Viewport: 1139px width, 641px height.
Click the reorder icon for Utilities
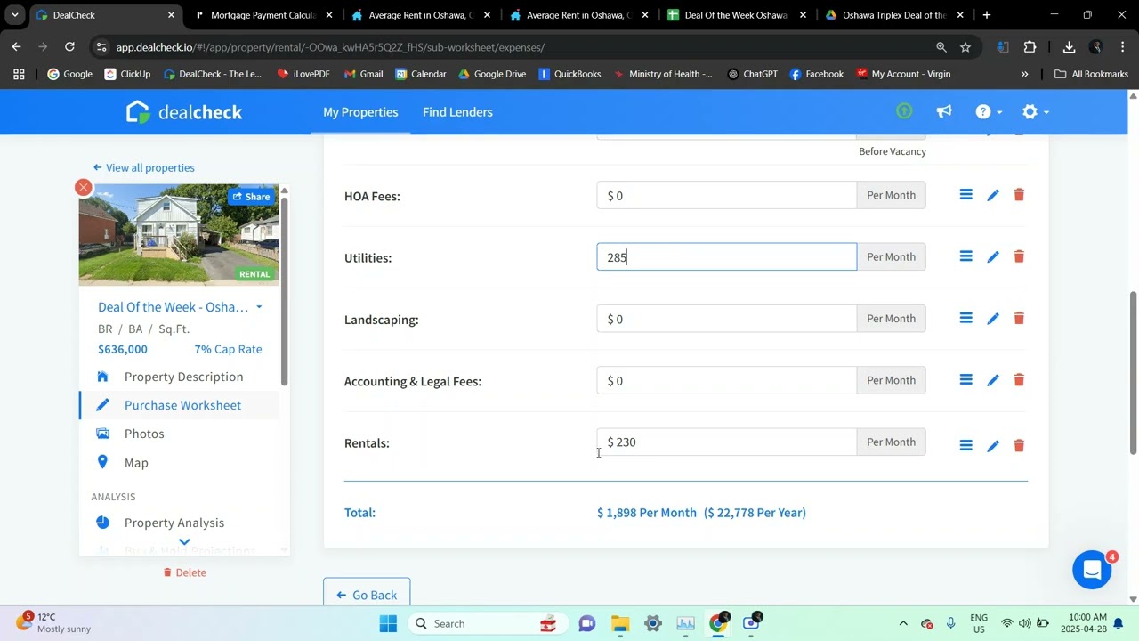click(x=965, y=256)
